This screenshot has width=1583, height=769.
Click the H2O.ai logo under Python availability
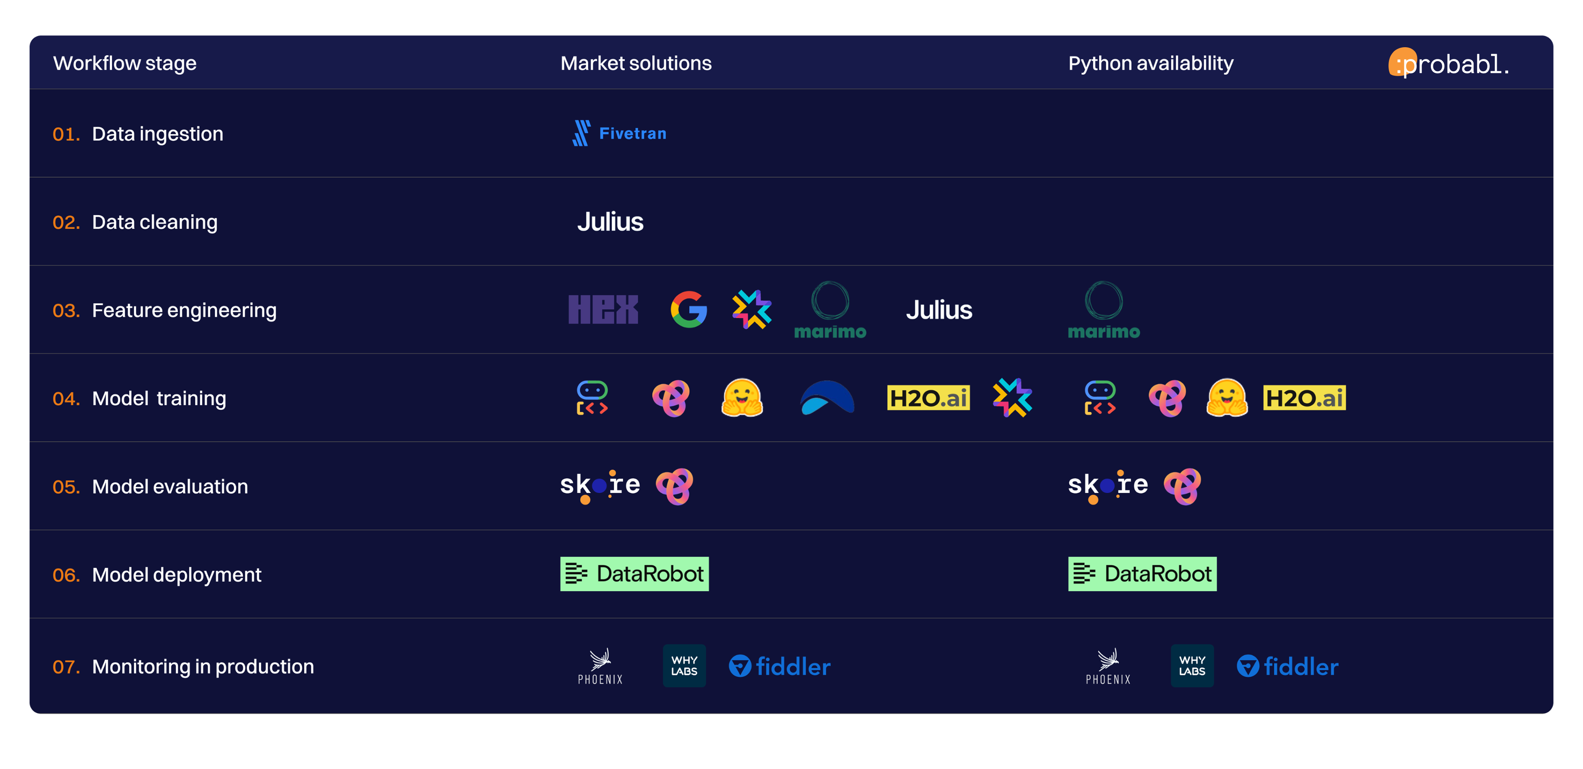coord(1305,398)
